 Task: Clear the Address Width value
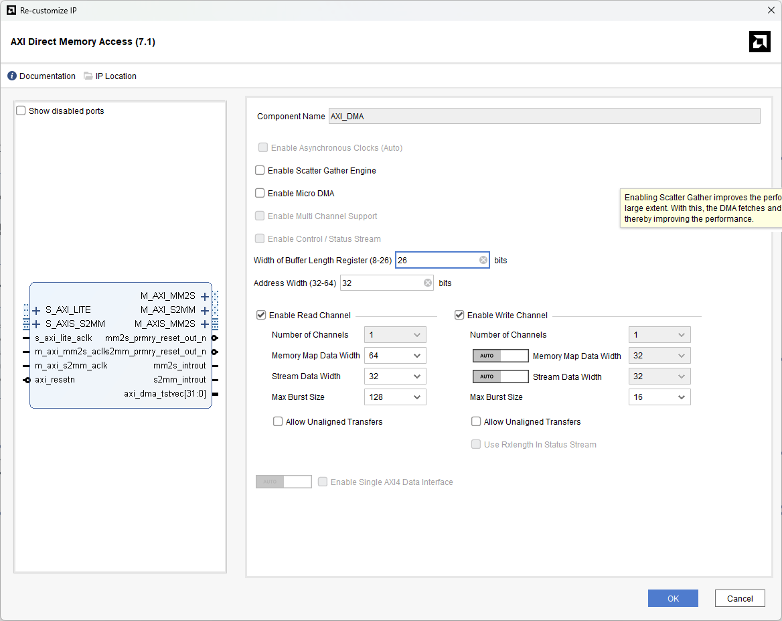[428, 283]
